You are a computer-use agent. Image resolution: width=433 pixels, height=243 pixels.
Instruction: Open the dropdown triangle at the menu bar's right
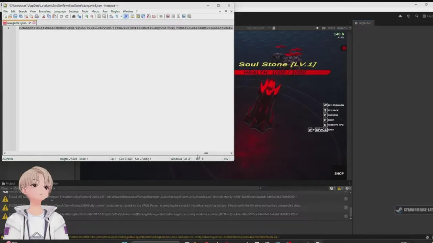(x=226, y=11)
